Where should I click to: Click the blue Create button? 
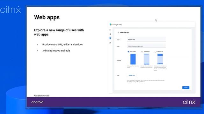(x=186, y=88)
